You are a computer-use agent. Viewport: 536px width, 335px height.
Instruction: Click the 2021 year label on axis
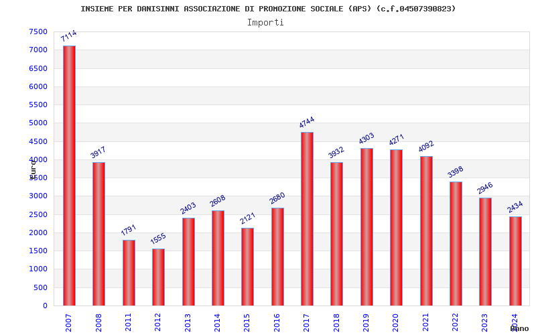pos(425,323)
